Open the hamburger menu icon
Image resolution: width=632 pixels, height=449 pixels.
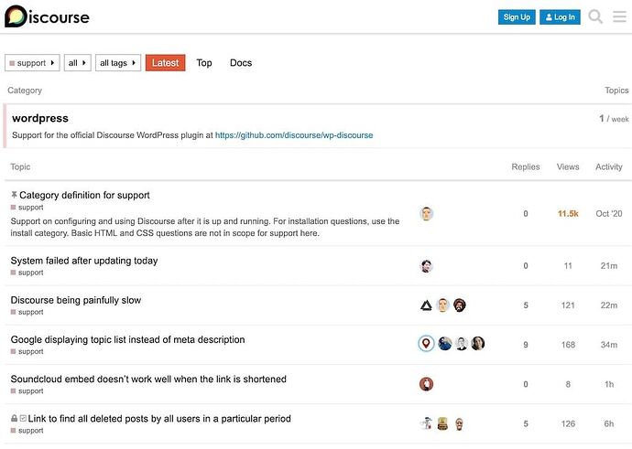[x=619, y=16]
